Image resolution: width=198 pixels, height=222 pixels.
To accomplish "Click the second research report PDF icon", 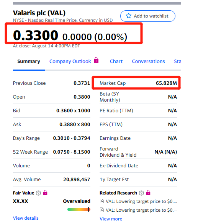I will [102, 210].
